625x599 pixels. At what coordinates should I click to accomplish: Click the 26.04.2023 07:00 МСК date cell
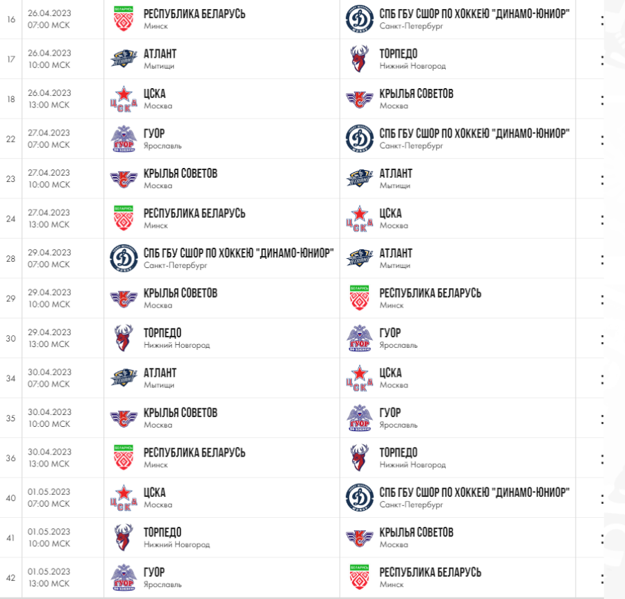[49, 19]
